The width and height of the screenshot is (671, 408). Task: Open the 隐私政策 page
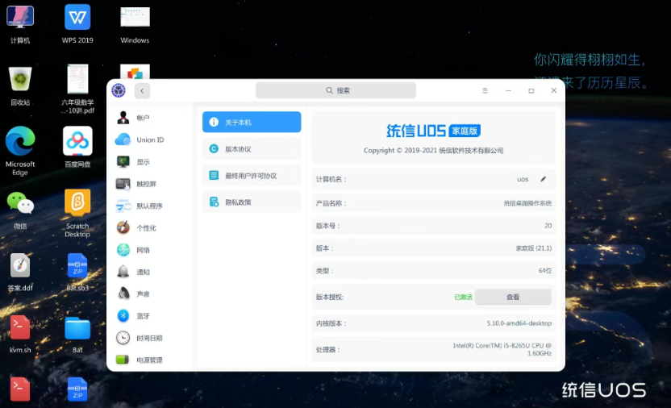coord(252,202)
